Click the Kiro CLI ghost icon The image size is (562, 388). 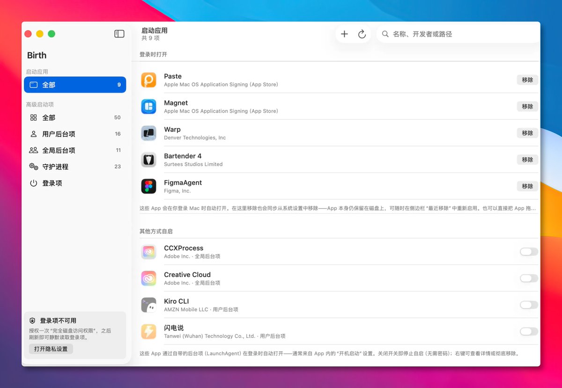149,305
